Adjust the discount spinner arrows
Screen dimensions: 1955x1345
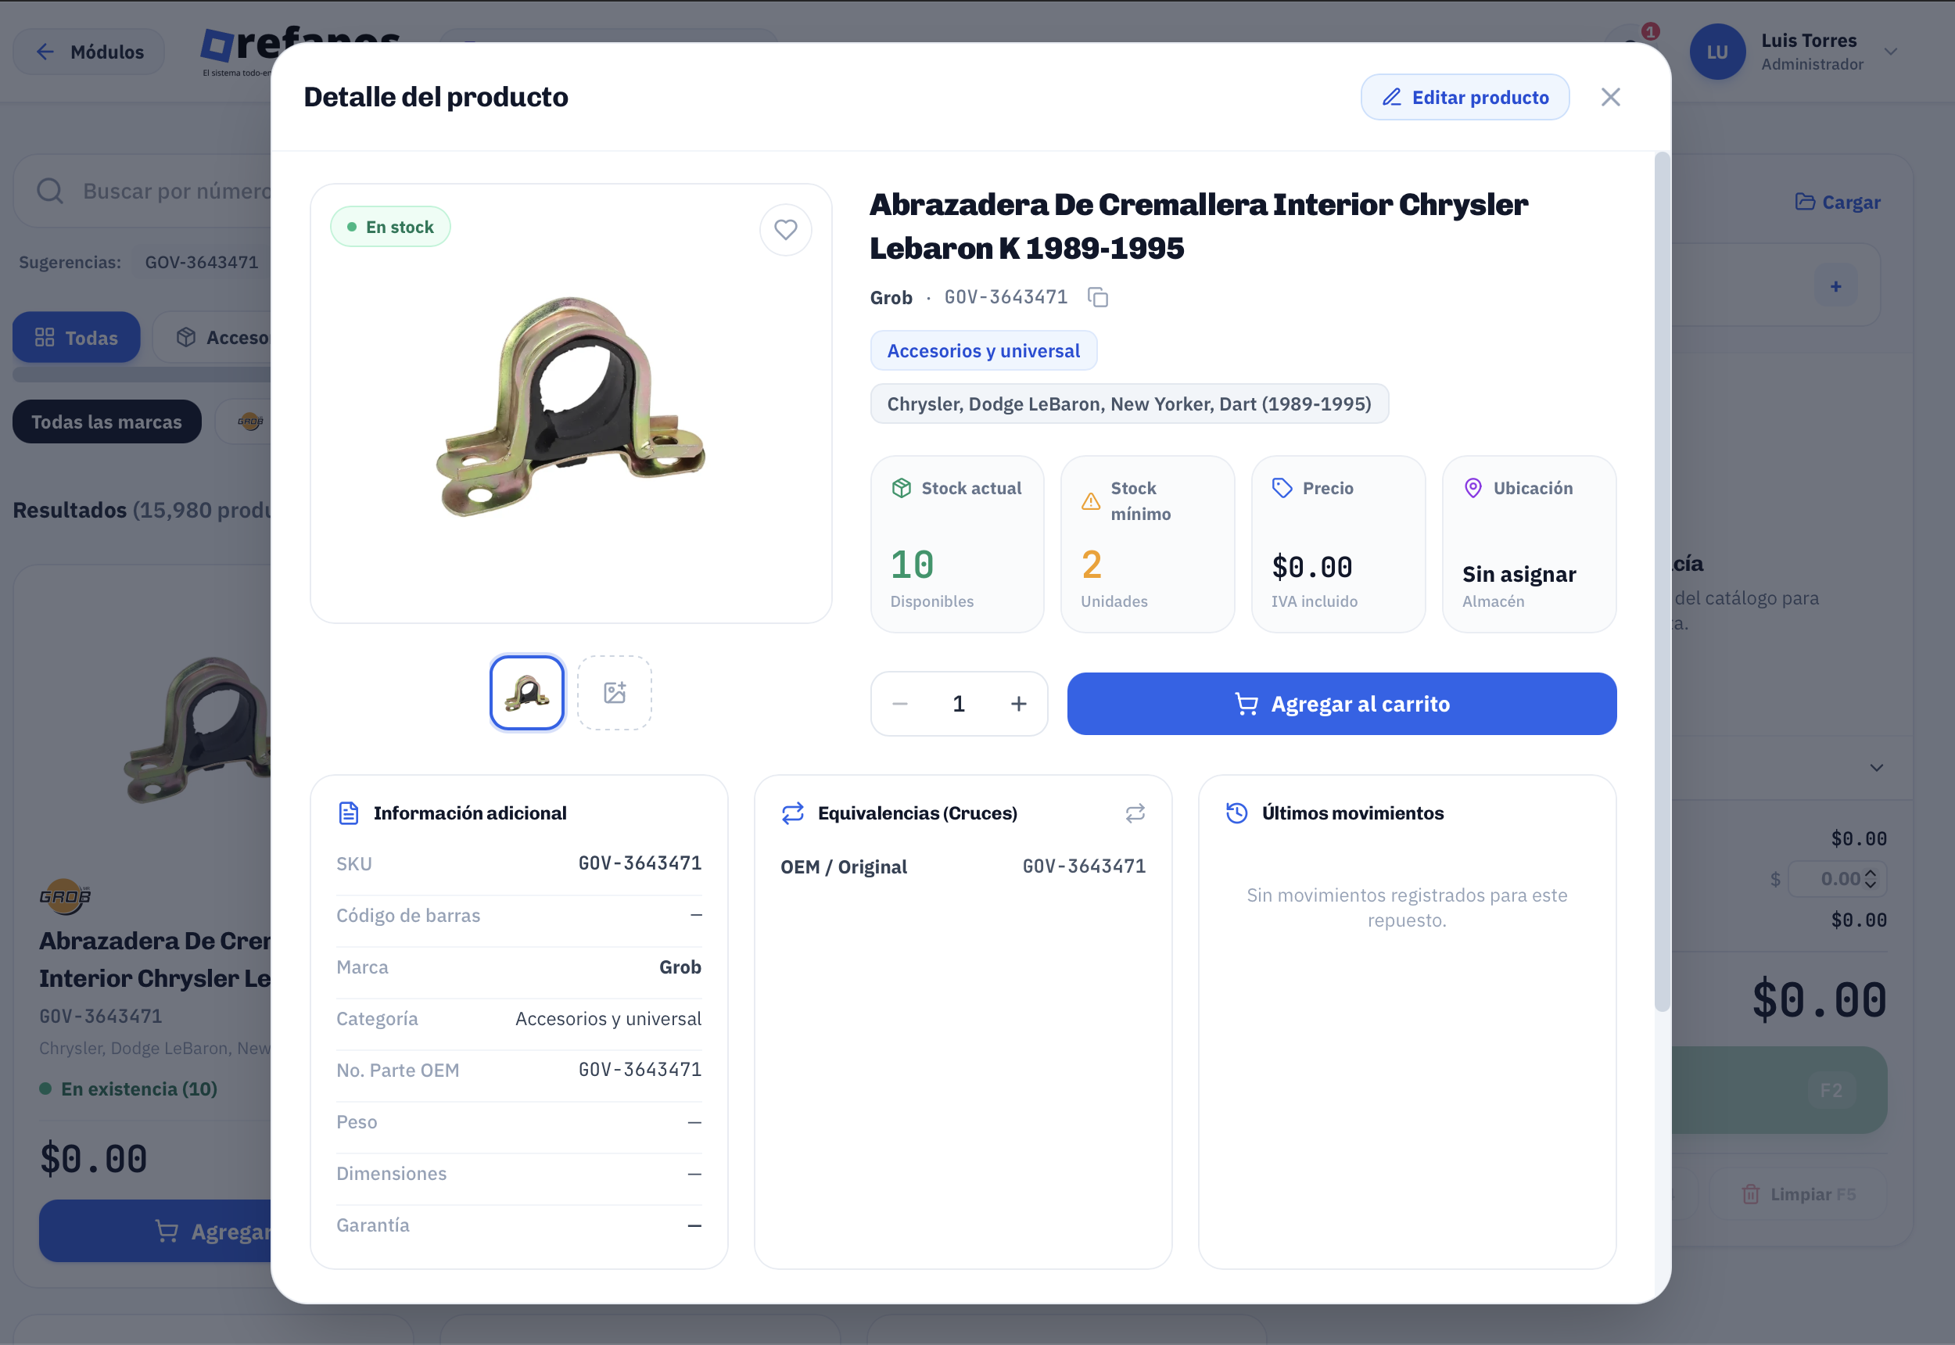tap(1870, 879)
